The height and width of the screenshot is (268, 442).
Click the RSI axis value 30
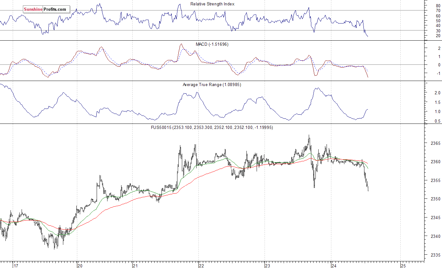(438, 30)
